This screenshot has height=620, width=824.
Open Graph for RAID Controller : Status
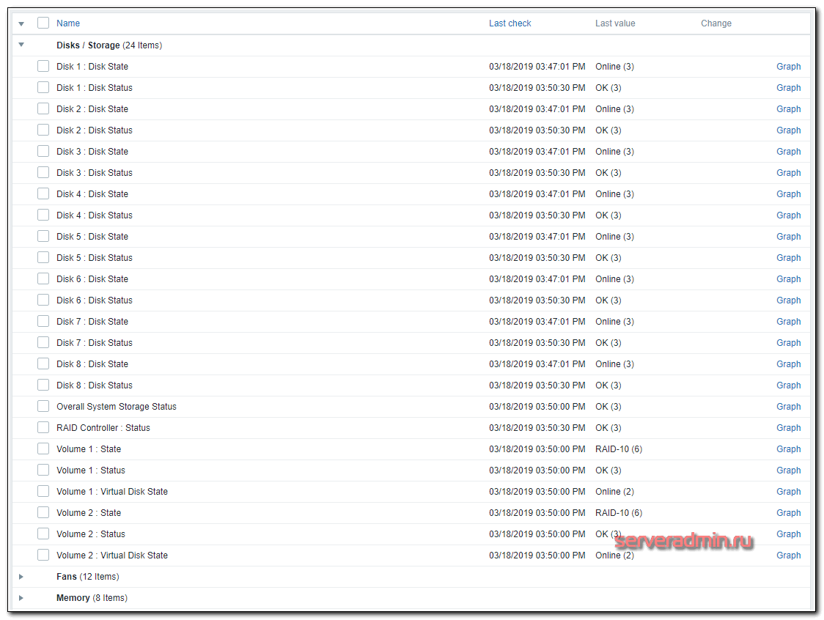pos(788,428)
